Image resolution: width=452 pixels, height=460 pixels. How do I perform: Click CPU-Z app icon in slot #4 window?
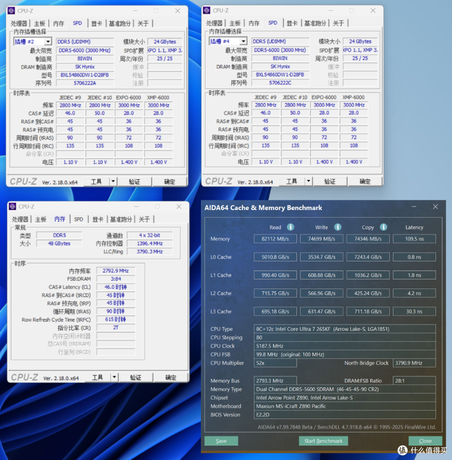coord(206,10)
